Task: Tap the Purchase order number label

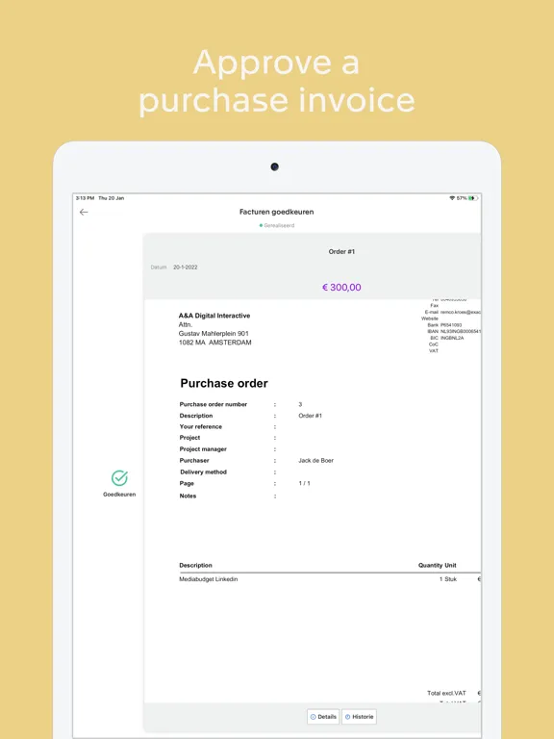Action: tap(213, 404)
